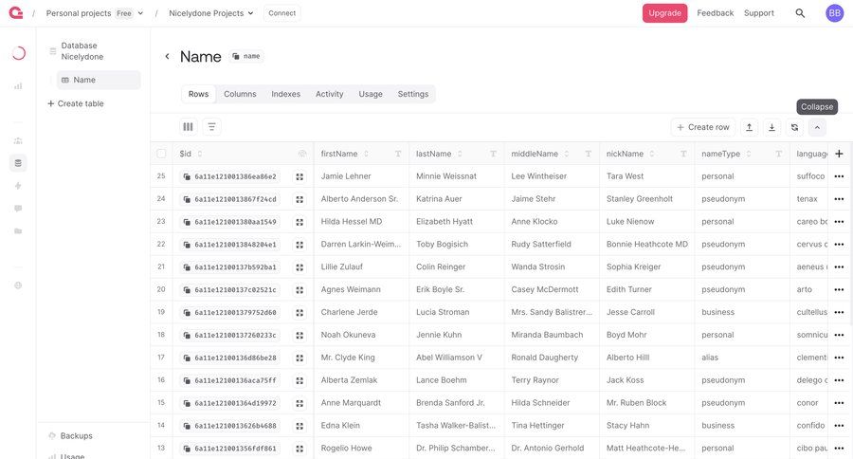Open the Usage tab
This screenshot has height=459, width=853.
pos(371,94)
